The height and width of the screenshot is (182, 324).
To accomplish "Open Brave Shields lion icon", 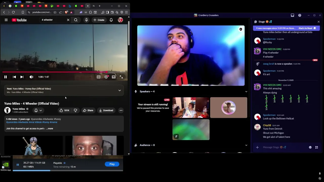I will [x=66, y=12].
